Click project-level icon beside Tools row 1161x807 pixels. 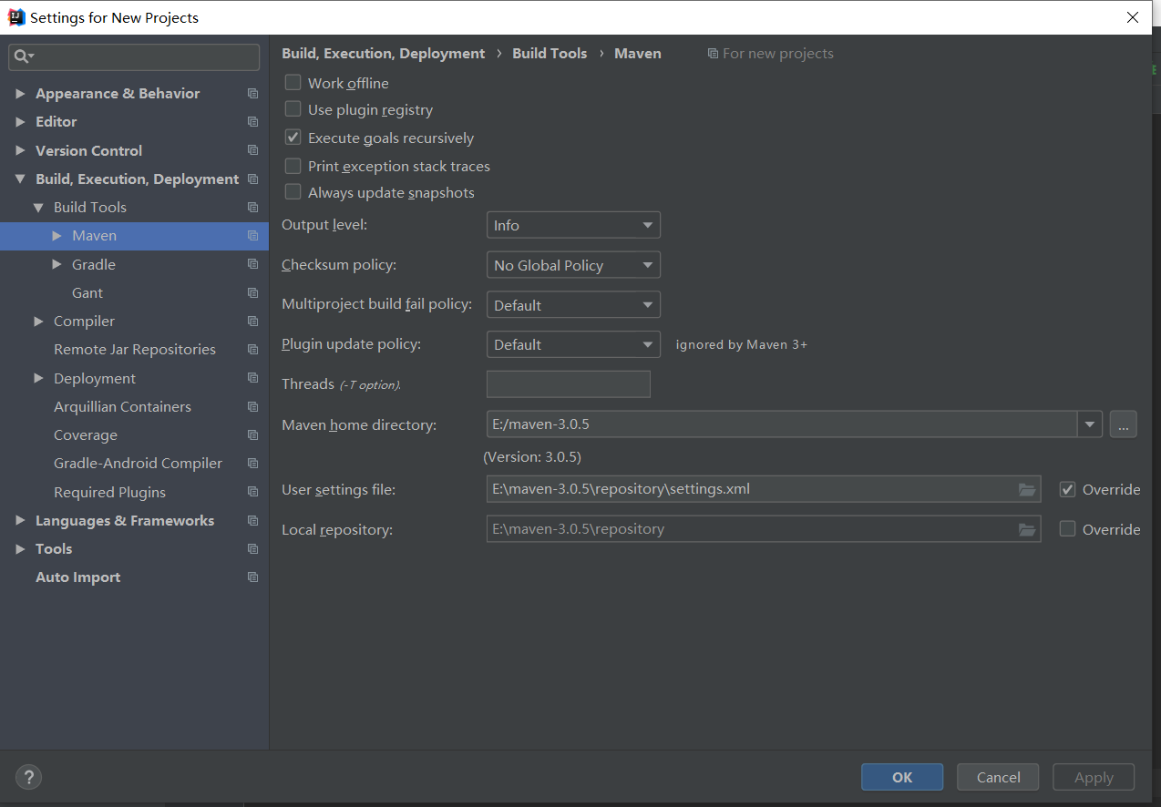click(x=253, y=549)
